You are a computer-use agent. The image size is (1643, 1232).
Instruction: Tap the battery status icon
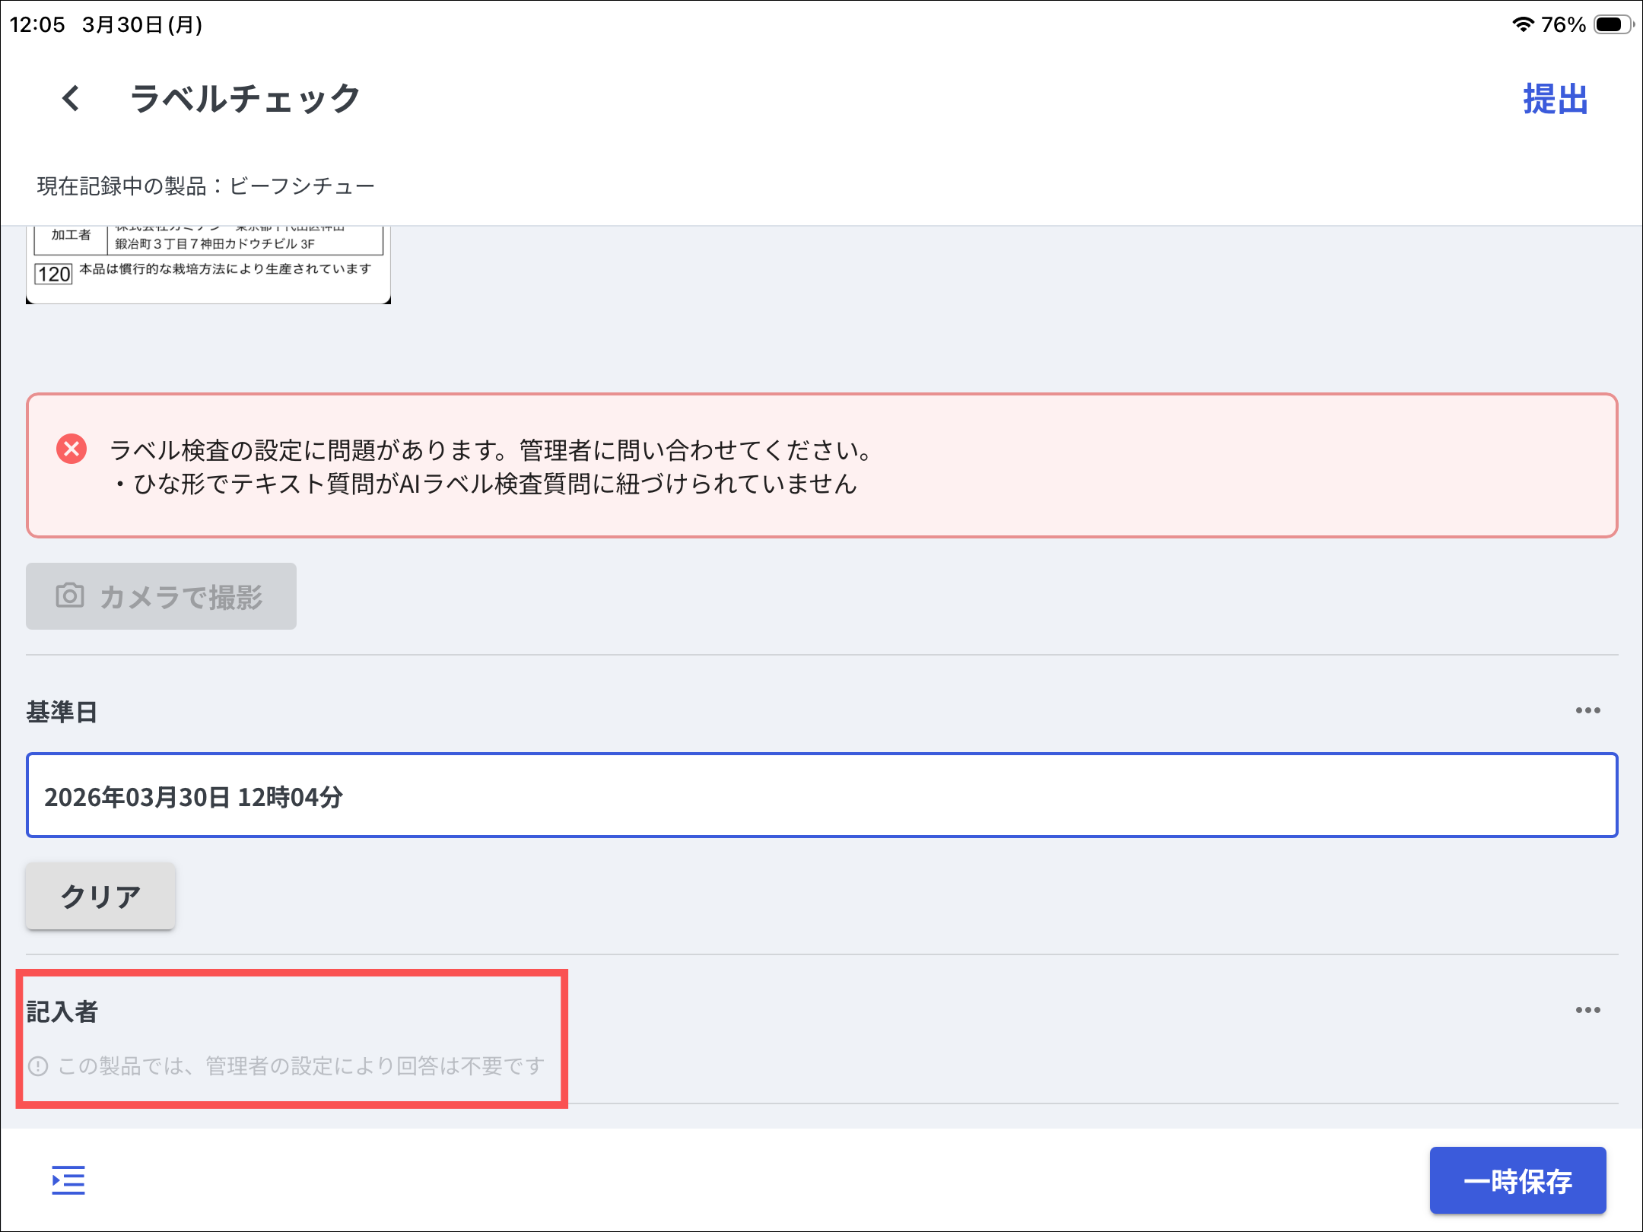point(1613,24)
